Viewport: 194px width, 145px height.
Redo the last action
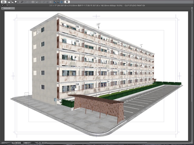tap(25, 2)
